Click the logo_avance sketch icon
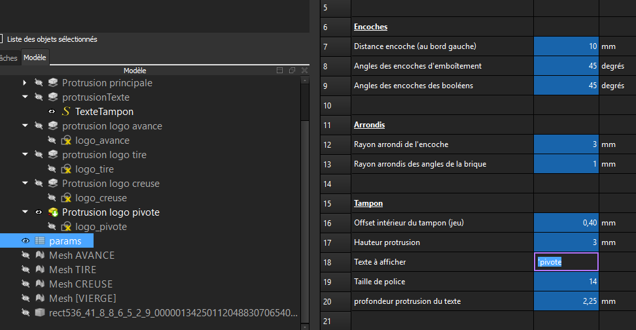Image resolution: width=636 pixels, height=330 pixels. 66,140
